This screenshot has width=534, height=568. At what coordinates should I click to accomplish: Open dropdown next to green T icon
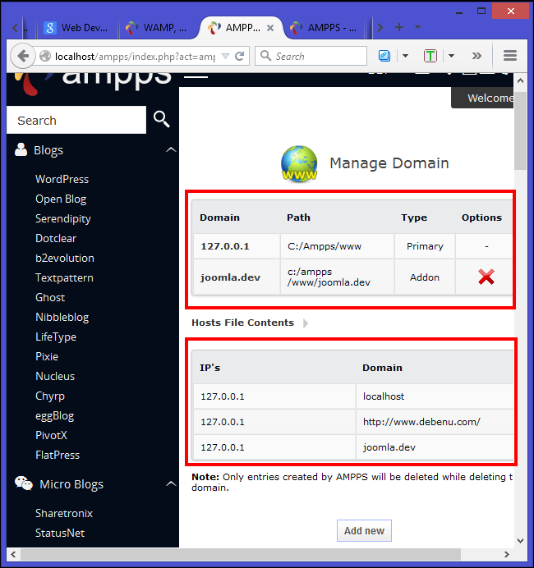tap(451, 56)
